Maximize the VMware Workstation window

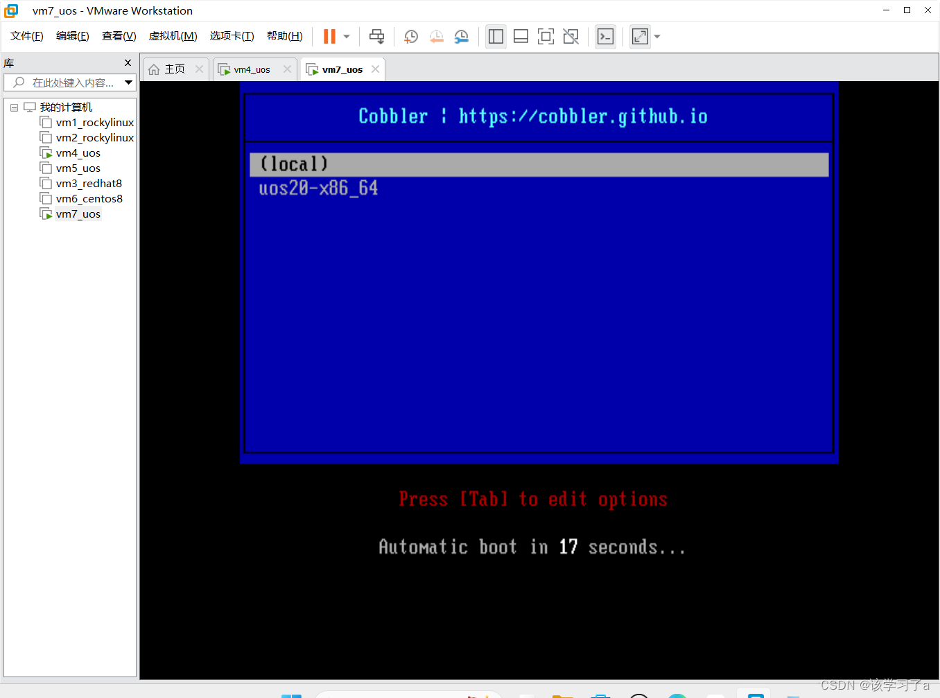click(907, 10)
